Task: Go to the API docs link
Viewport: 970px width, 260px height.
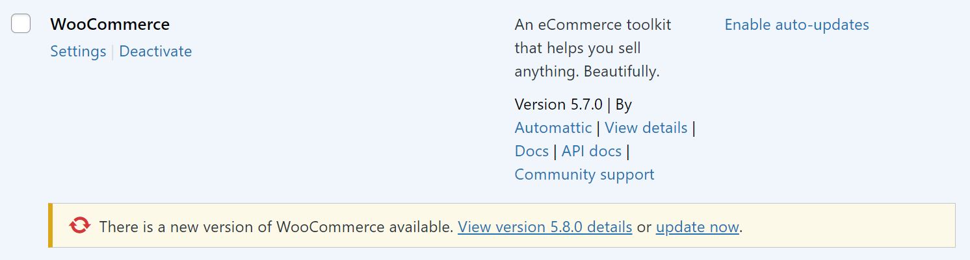Action: 591,151
